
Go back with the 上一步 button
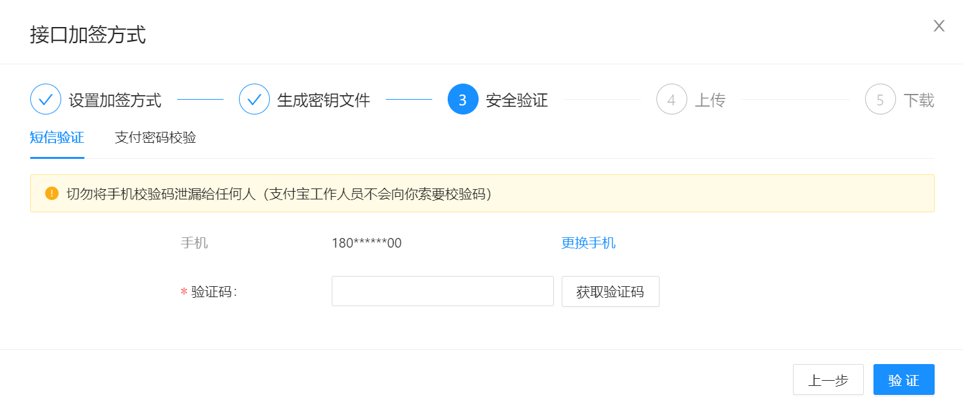click(x=828, y=379)
